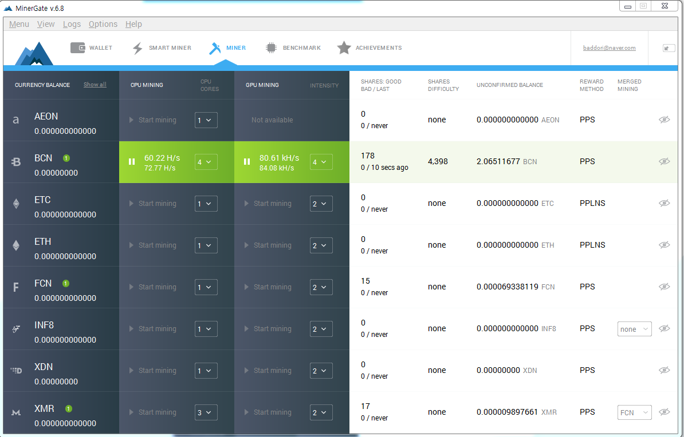
Task: Open XDN GPU intensity dropdown
Action: click(x=321, y=371)
